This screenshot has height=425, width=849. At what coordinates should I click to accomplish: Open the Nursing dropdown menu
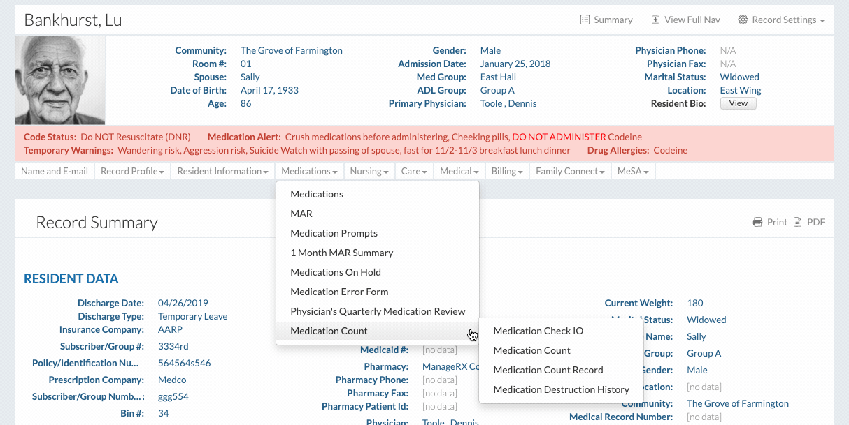369,171
